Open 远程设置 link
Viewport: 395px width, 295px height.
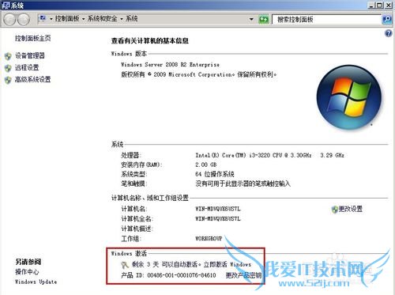[x=27, y=67]
